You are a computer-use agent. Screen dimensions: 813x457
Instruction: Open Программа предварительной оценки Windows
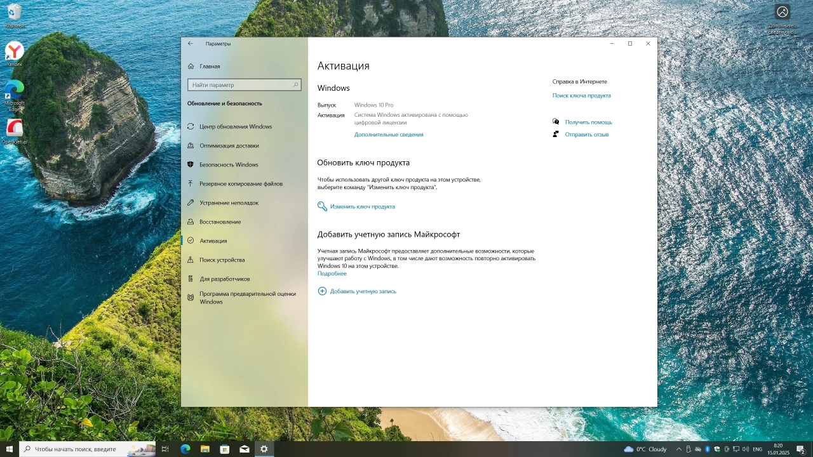tap(245, 298)
